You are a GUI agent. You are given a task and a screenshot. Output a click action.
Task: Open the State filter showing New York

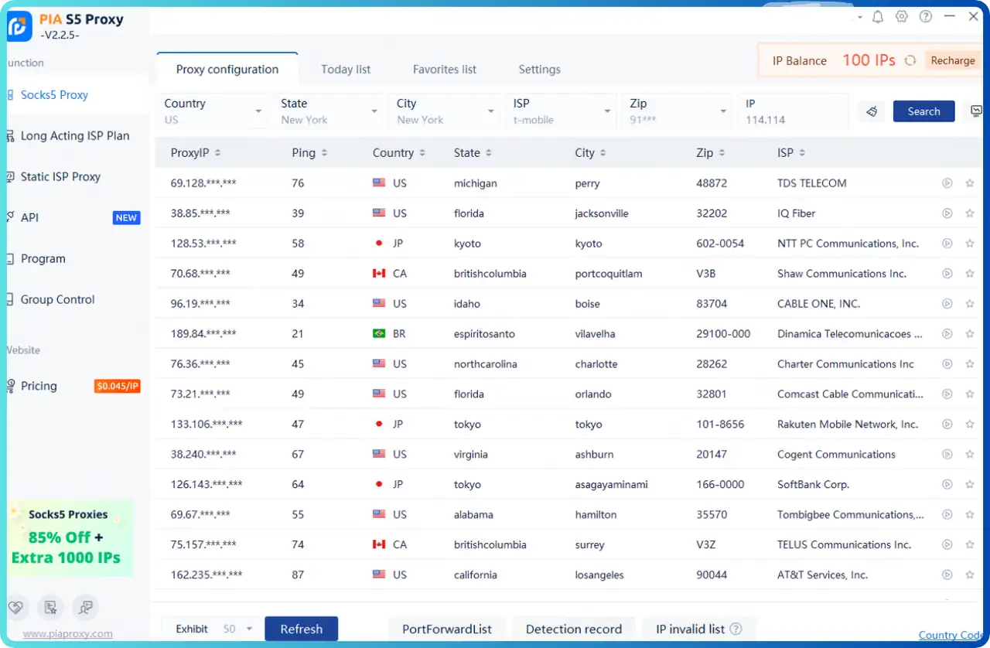tap(328, 111)
